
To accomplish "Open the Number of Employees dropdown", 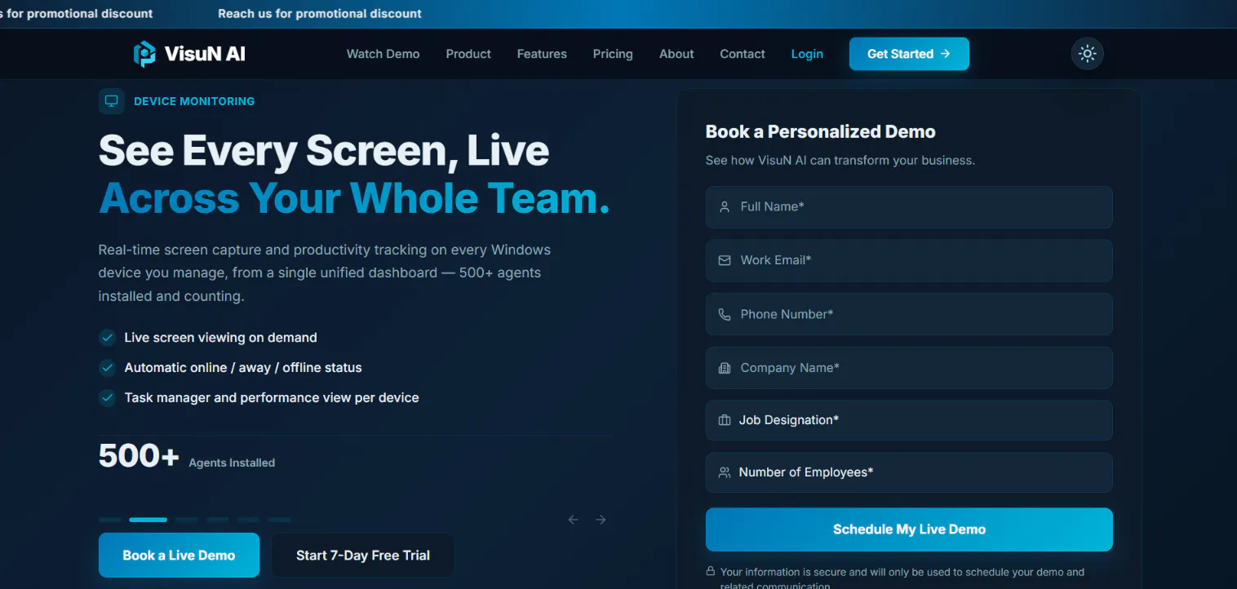I will coord(909,472).
